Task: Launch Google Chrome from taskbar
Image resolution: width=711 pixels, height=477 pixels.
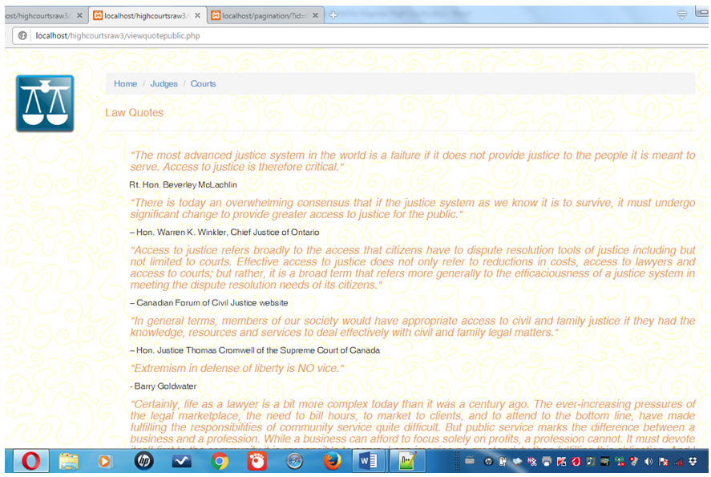Action: [220, 461]
